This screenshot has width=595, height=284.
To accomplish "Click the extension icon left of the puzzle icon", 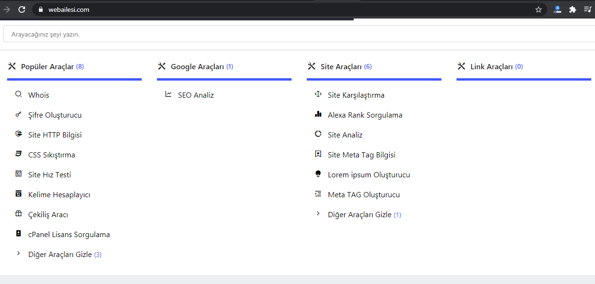I will [558, 9].
